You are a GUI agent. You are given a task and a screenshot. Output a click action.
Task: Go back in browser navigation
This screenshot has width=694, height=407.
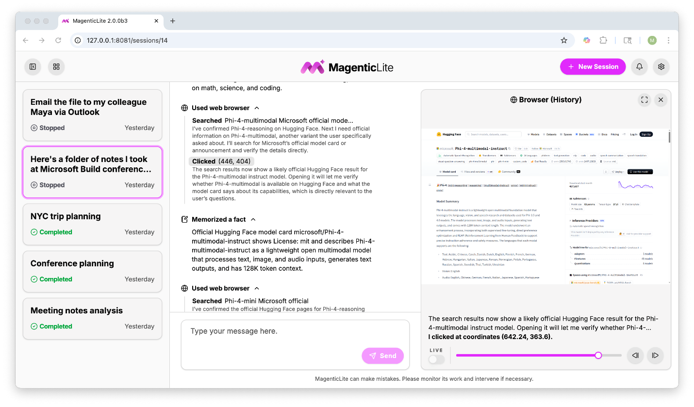[26, 40]
